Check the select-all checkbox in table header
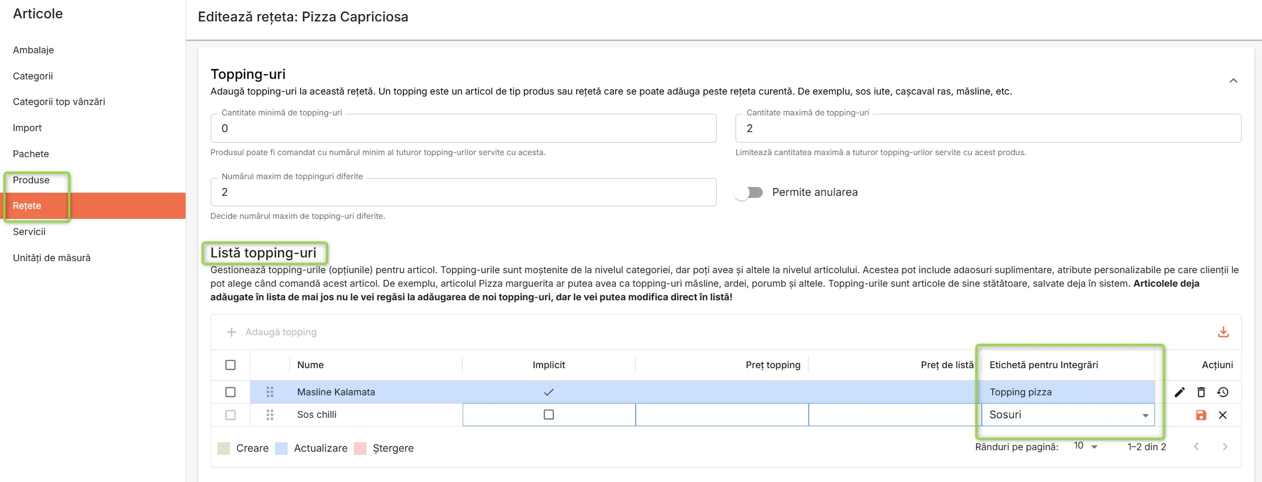1262x482 pixels. pyautogui.click(x=231, y=365)
